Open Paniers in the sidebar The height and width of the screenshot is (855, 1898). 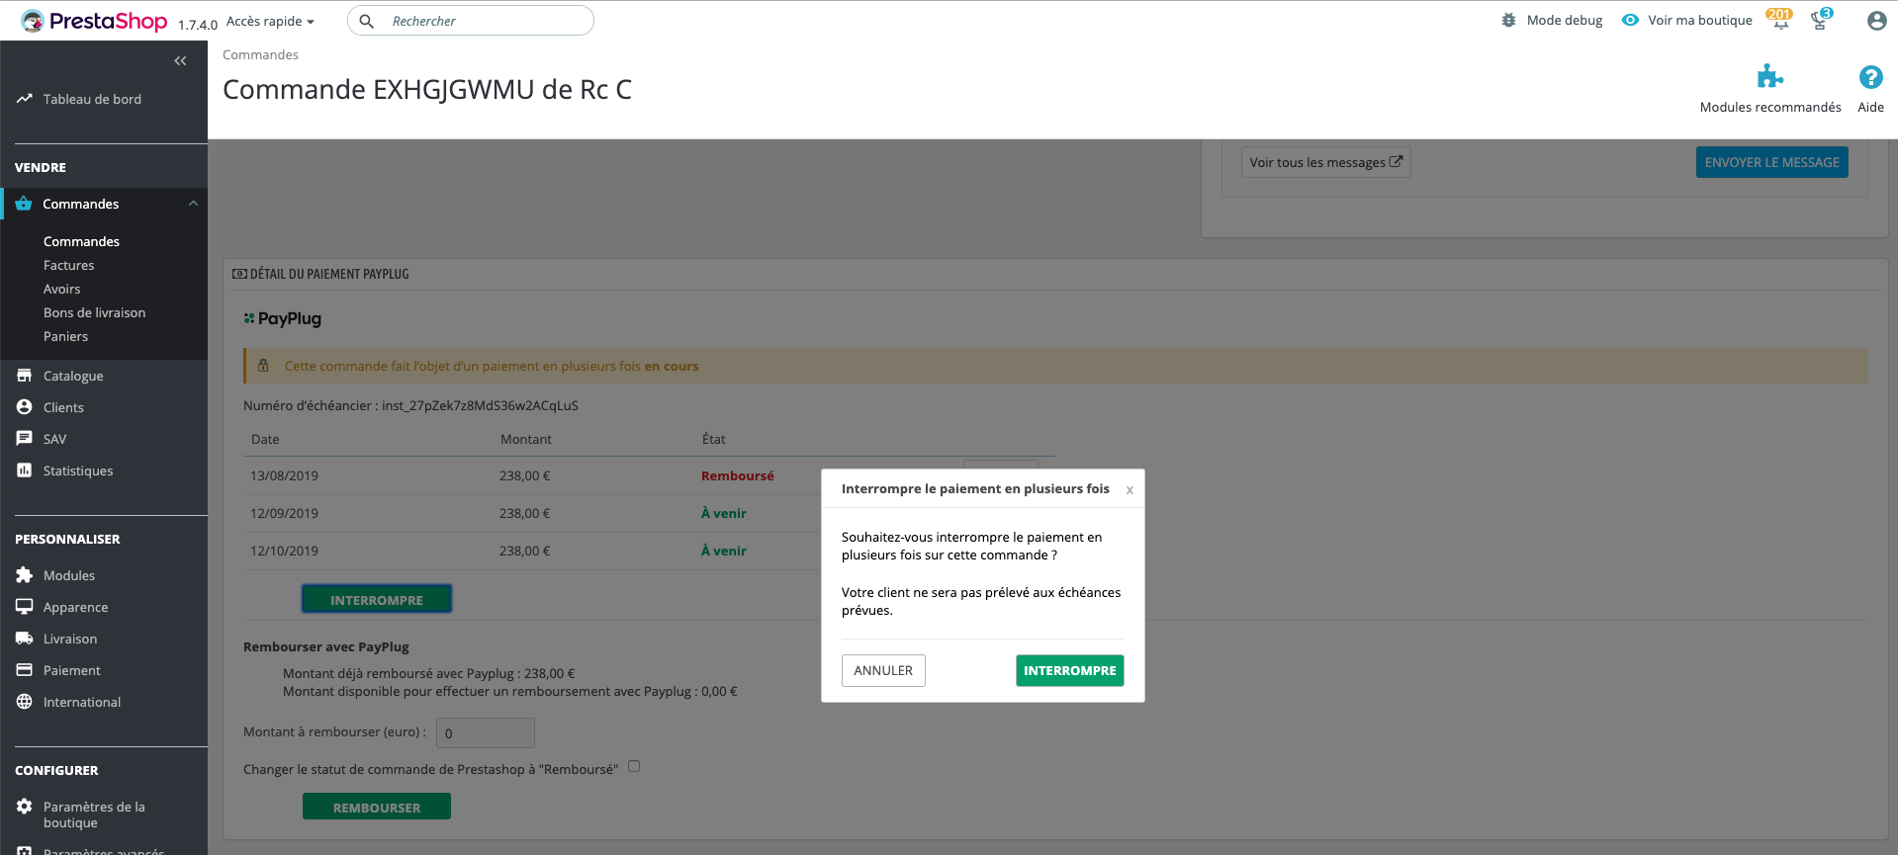[x=66, y=336]
